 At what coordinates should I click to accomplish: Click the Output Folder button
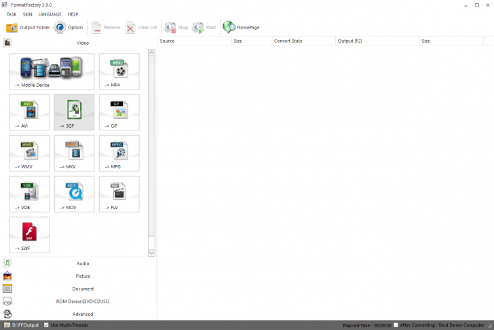click(28, 28)
